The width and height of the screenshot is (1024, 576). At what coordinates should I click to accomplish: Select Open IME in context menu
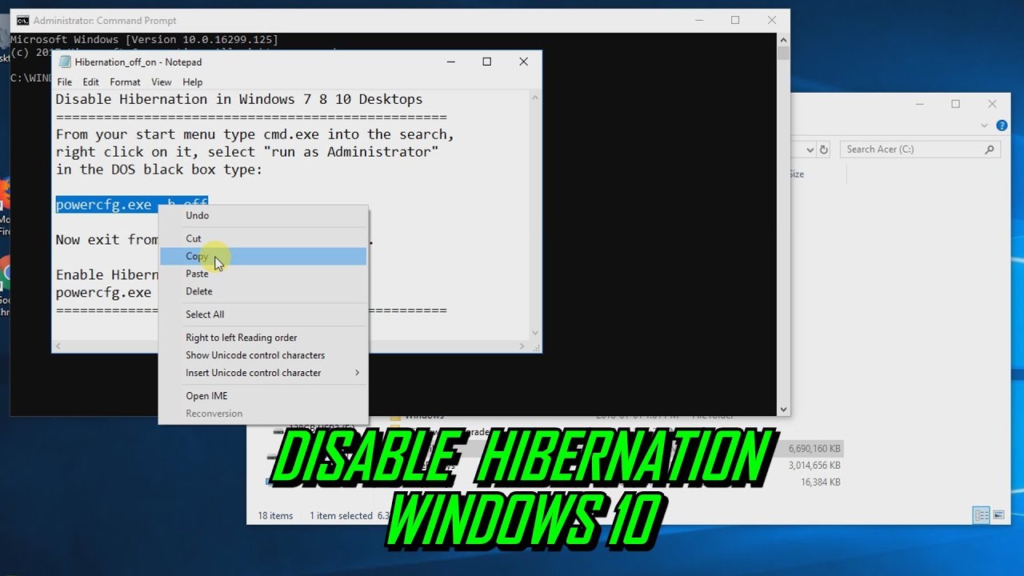263,396
